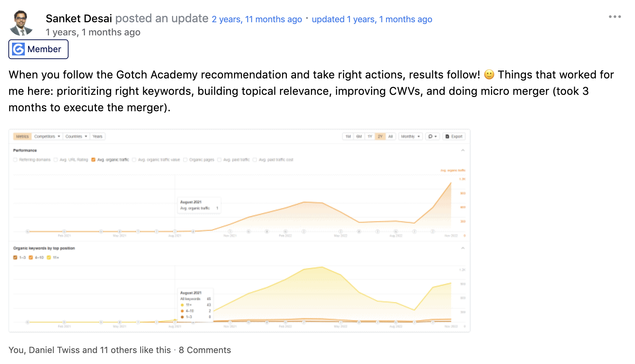Screen dimensions: 635x364
Task: Toggle the Avg. organic traffic checkbox
Action: click(x=93, y=160)
